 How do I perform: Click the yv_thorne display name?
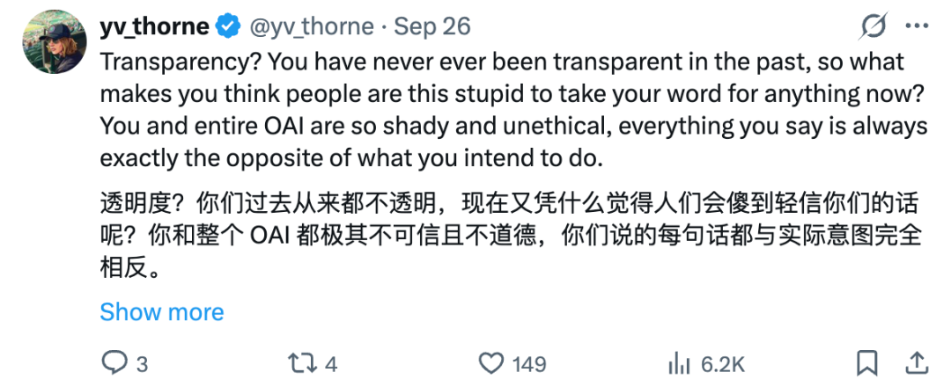pyautogui.click(x=155, y=26)
